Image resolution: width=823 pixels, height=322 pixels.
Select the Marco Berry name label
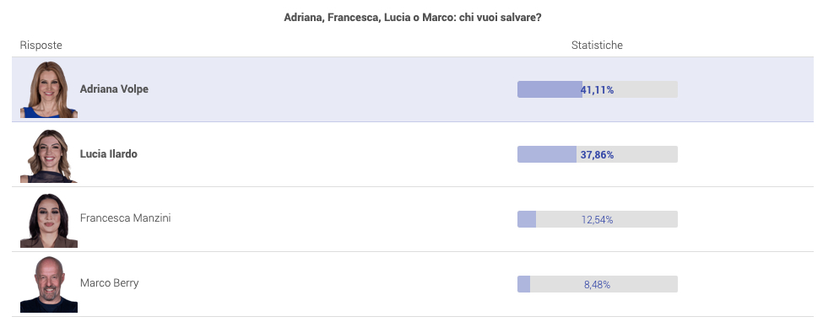click(x=109, y=283)
